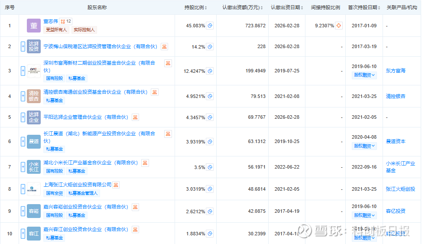Click 私募基金管理人 tag under 上海张江火炬

(x=83, y=193)
